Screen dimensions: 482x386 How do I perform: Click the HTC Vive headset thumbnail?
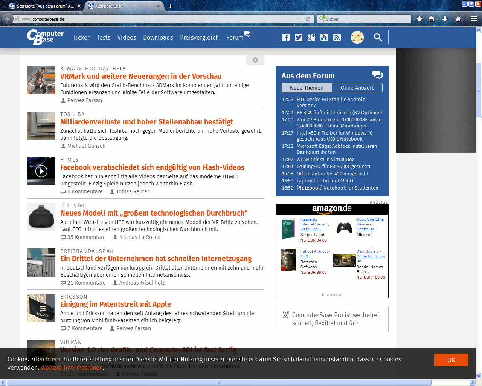[41, 217]
